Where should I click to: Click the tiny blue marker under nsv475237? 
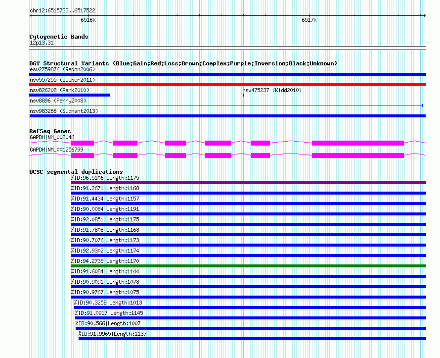pos(243,95)
